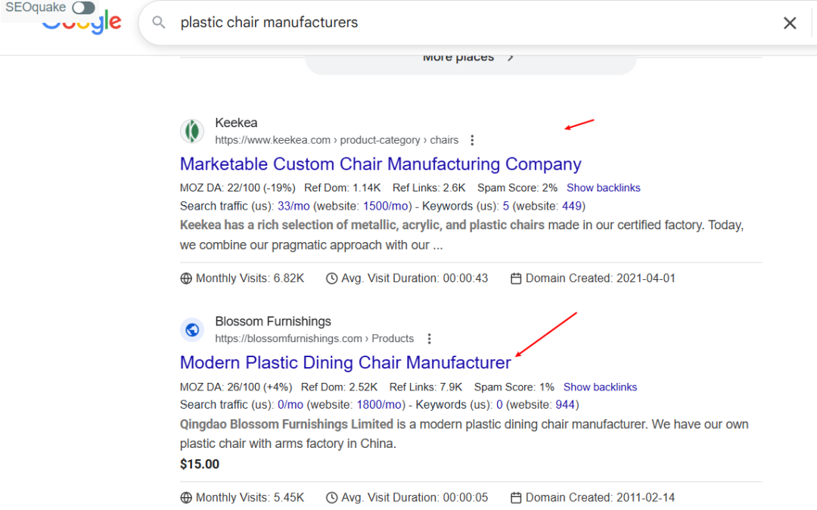
Task: Click Blossom's Domain Created calendar icon
Action: [x=516, y=498]
